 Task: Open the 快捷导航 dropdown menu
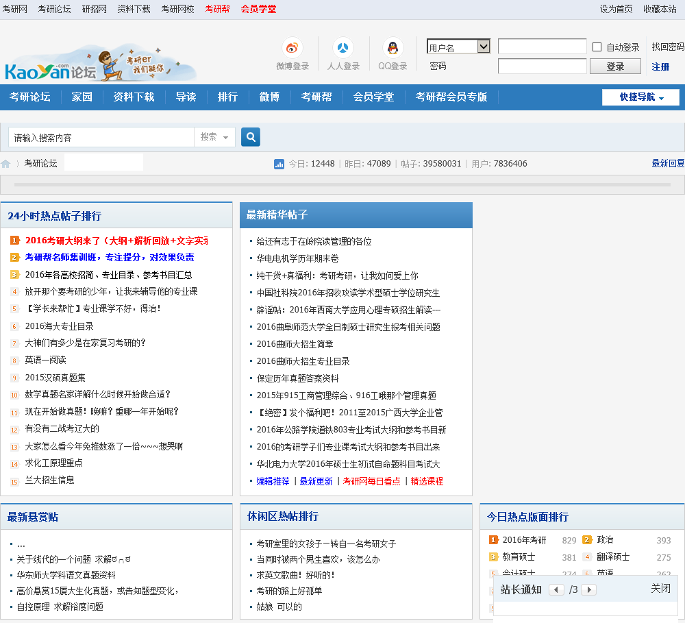tap(640, 97)
